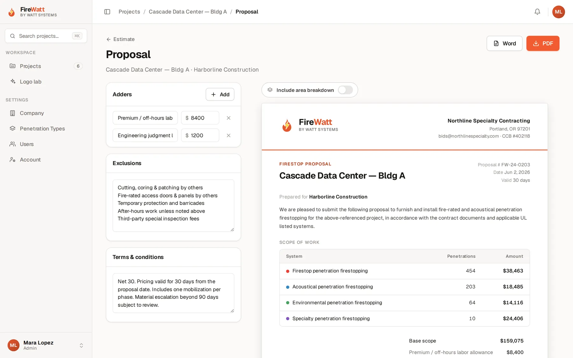Click the Projects folder icon
The width and height of the screenshot is (573, 358).
coord(12,66)
